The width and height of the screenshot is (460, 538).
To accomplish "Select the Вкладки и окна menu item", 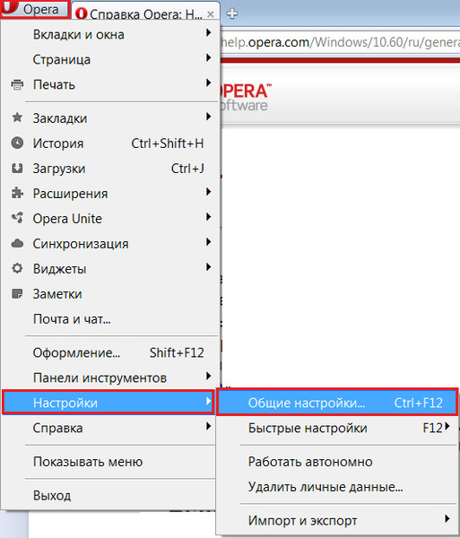I will point(109,34).
